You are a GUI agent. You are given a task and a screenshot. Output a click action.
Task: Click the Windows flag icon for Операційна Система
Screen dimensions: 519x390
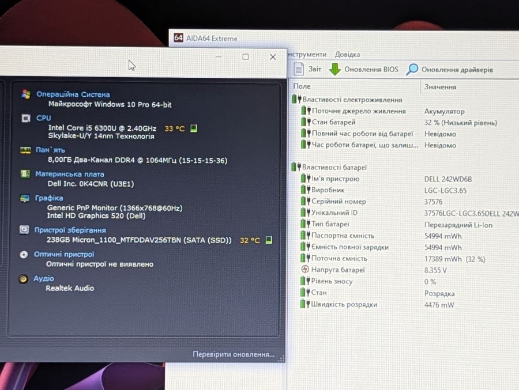[x=26, y=94]
